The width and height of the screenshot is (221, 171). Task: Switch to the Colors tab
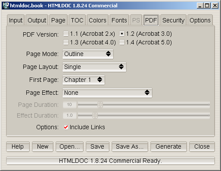pyautogui.click(x=97, y=20)
